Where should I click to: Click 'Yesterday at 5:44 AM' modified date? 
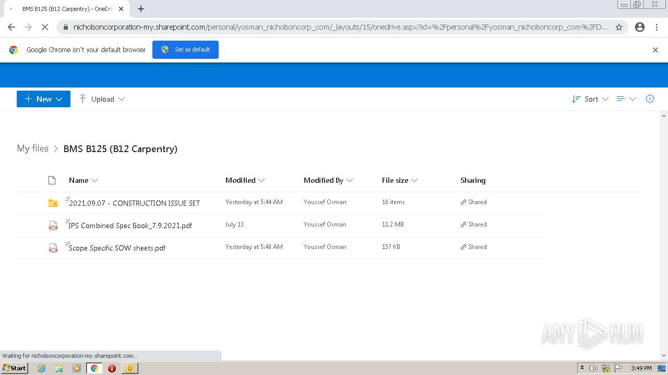pos(254,202)
